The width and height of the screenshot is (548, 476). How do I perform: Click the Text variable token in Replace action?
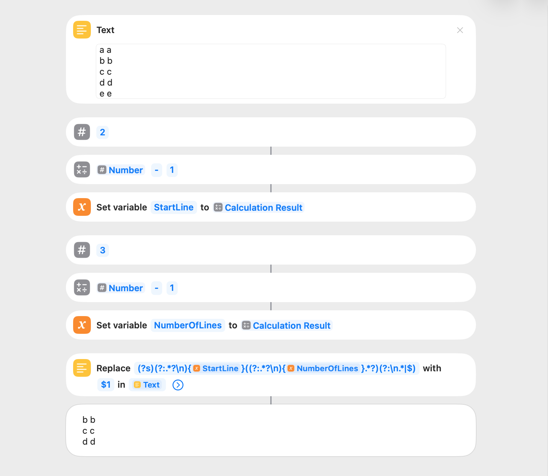click(147, 385)
